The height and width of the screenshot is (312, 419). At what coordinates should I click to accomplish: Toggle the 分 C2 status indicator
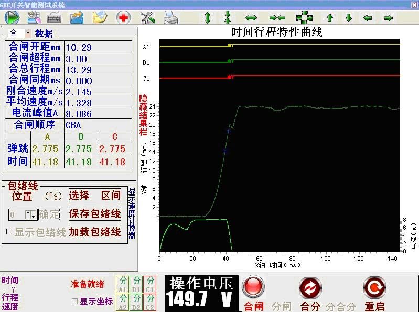(x=149, y=302)
